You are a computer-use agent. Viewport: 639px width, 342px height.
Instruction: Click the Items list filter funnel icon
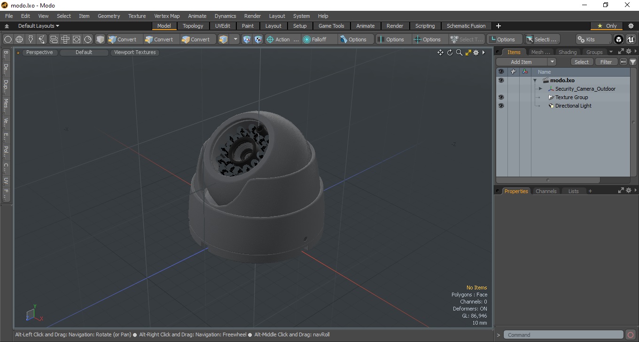[x=633, y=62]
